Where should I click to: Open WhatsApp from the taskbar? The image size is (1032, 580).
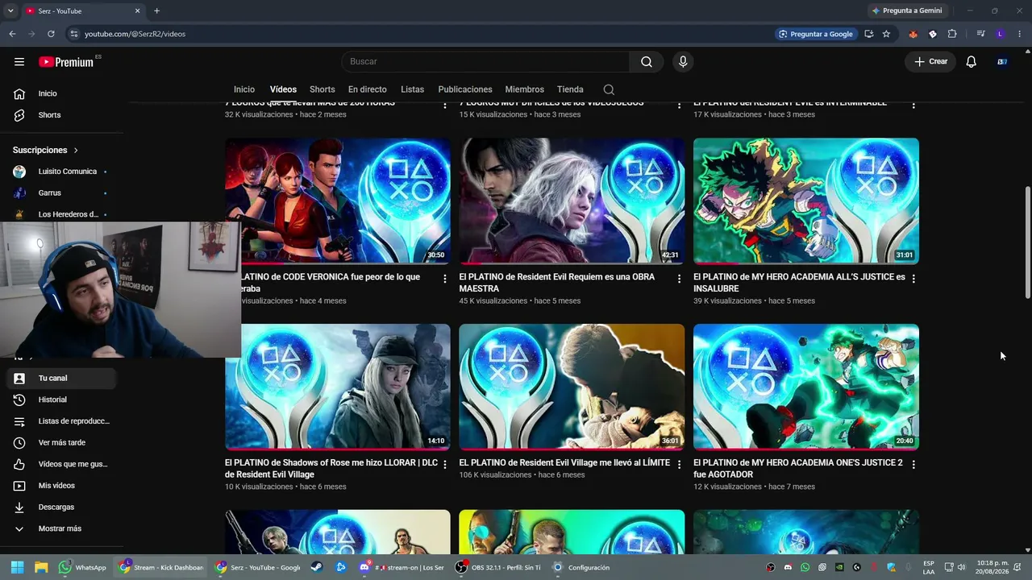point(83,567)
